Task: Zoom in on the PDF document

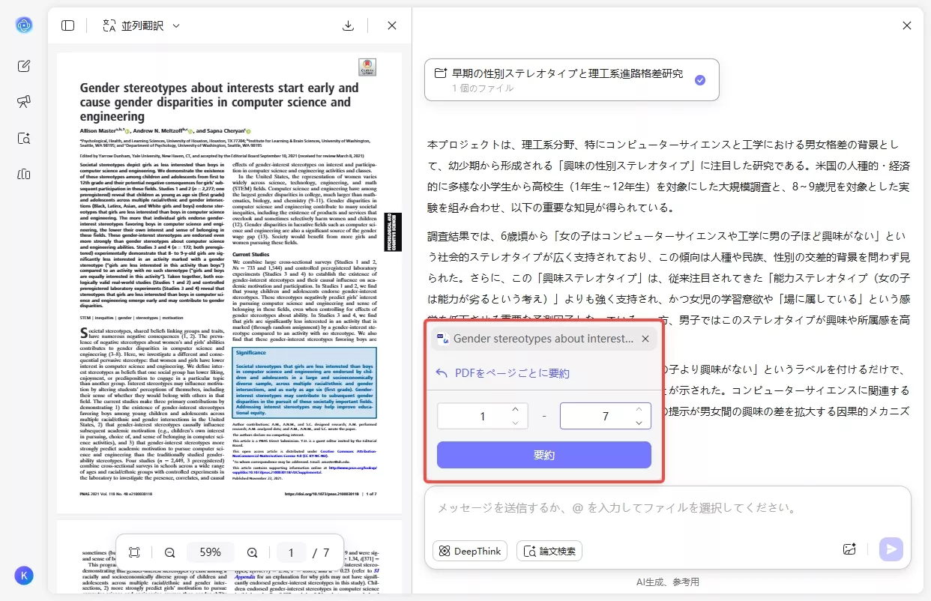Action: tap(251, 552)
